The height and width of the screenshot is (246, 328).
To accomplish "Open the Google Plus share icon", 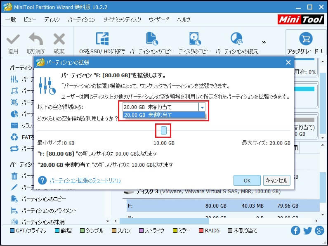I will [x=320, y=231].
